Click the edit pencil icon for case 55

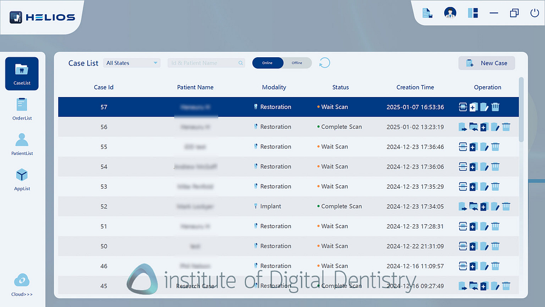(x=484, y=147)
